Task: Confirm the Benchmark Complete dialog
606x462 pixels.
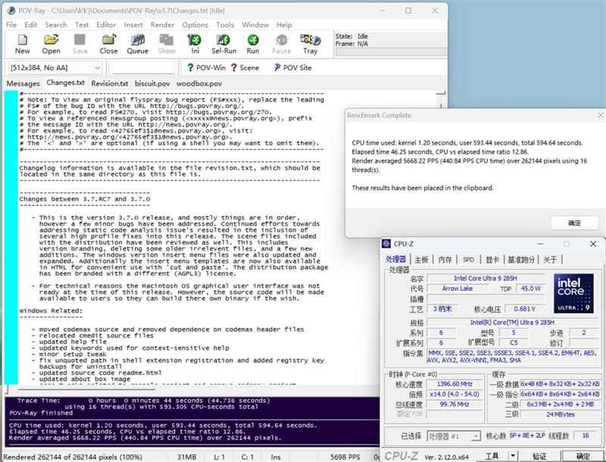Action: point(573,223)
